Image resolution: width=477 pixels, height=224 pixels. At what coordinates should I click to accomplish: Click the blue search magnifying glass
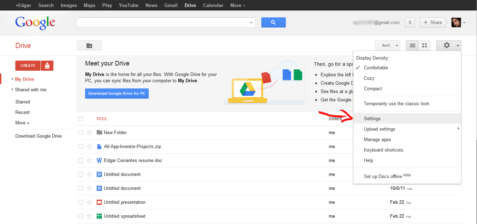click(273, 22)
